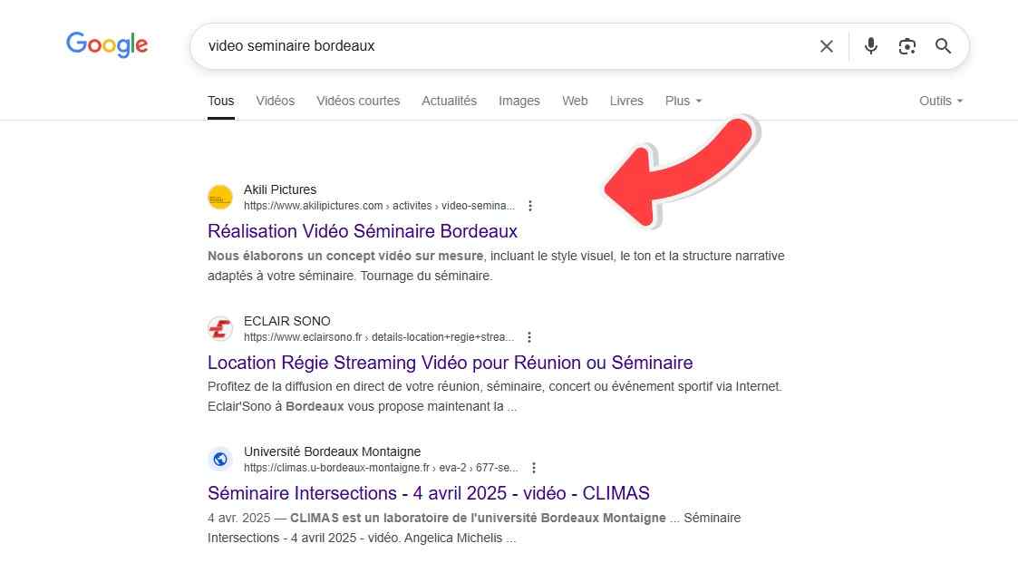This screenshot has height=563, width=1018.
Task: Switch to the Actualités tab
Action: tap(449, 101)
